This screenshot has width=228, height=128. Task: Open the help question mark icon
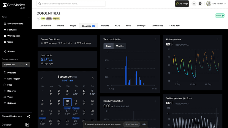200,4
